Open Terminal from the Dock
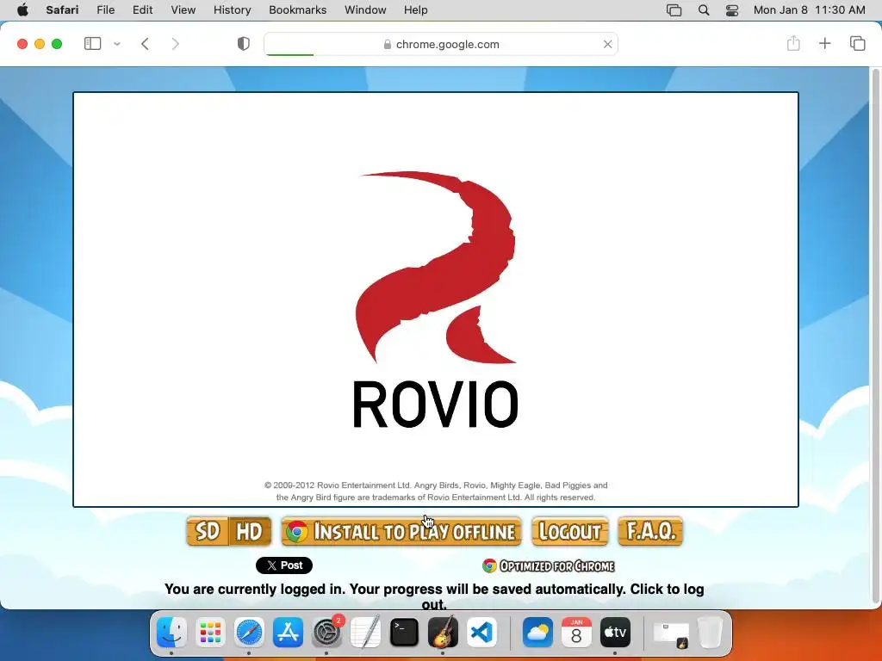 pyautogui.click(x=405, y=633)
